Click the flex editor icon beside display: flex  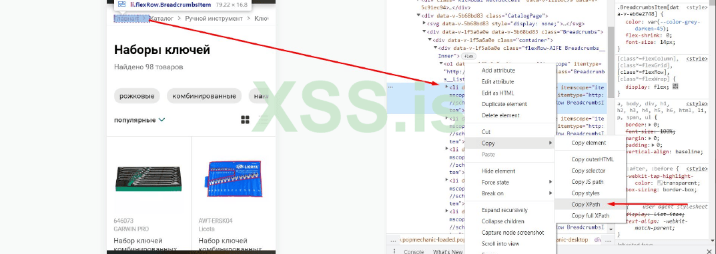coord(676,86)
